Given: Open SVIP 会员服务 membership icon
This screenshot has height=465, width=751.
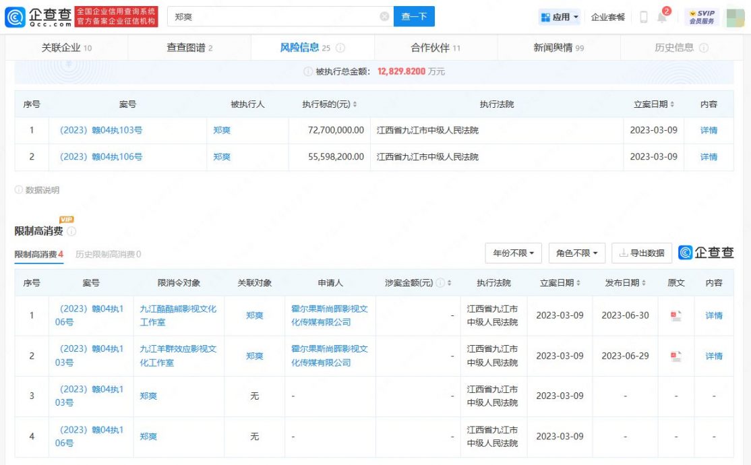Looking at the screenshot, I should (703, 16).
